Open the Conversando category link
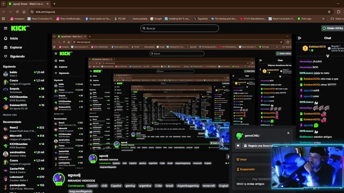This screenshot has width=344, height=193. (76, 186)
